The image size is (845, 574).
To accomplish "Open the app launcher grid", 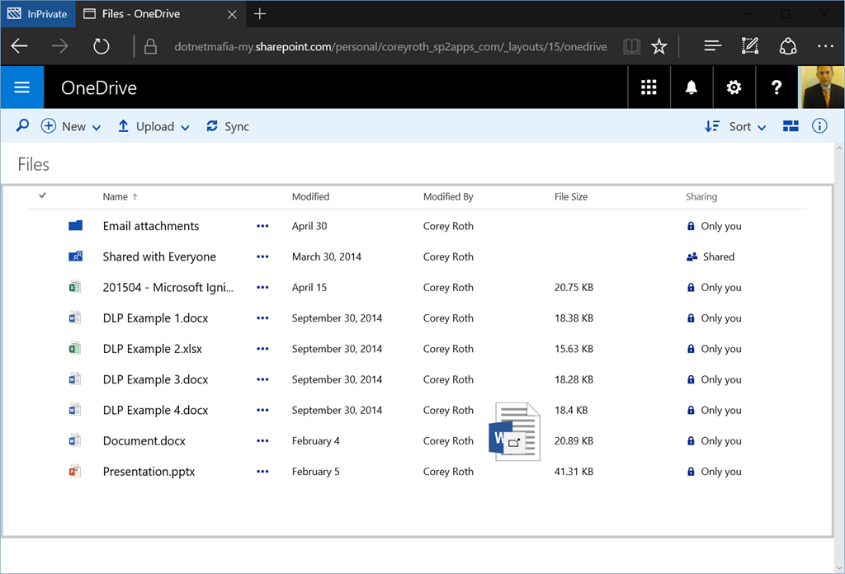I will click(x=649, y=87).
